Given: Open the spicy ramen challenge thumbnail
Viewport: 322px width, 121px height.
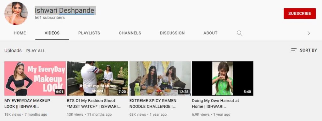Looking at the screenshot, I should 160,78.
